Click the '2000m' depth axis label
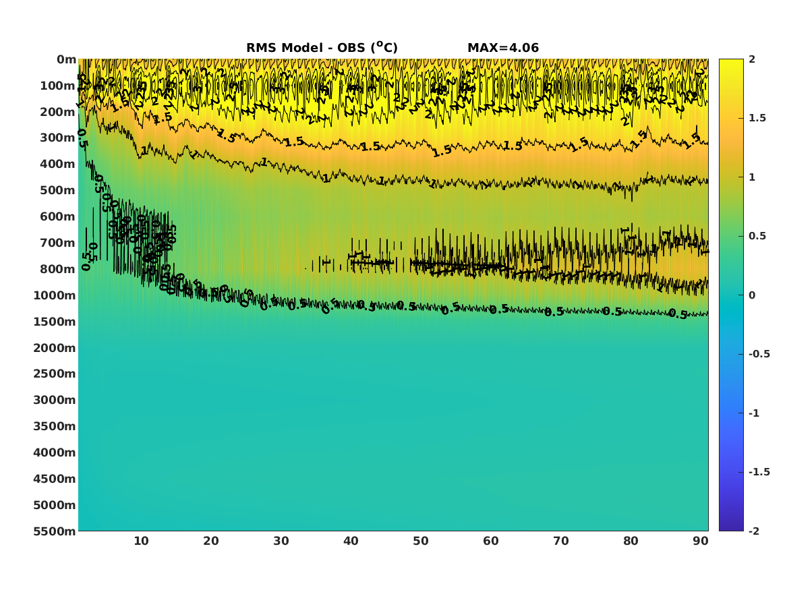The image size is (787, 590). pos(55,348)
